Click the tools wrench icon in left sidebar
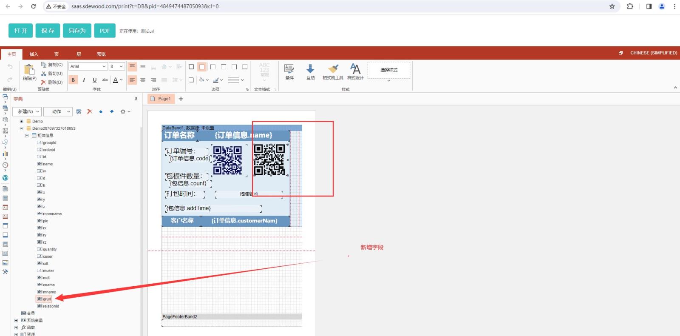680x336 pixels. (5, 272)
